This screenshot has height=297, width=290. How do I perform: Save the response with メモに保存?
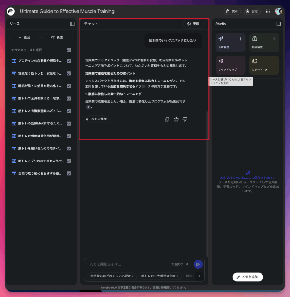96,119
